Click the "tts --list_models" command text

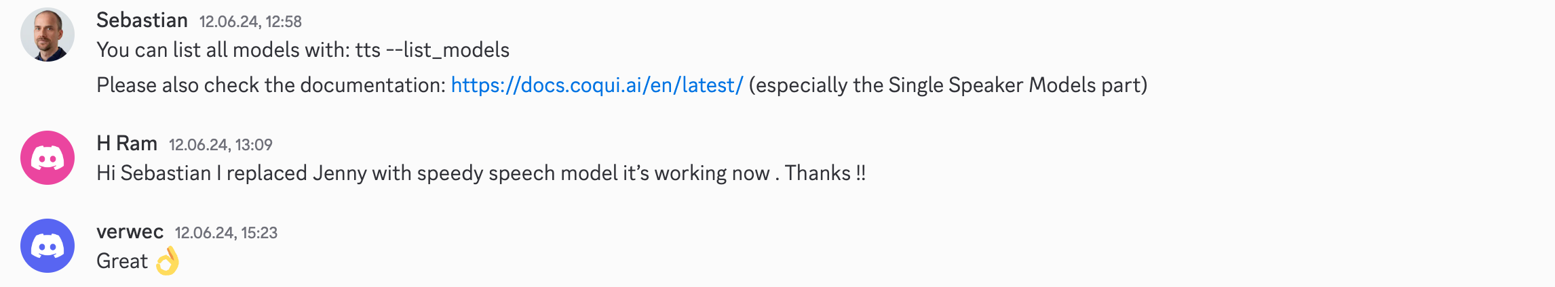(x=432, y=50)
